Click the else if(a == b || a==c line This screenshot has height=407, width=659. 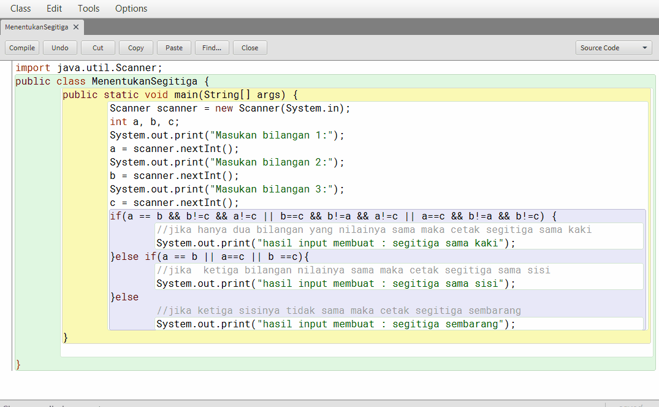[x=210, y=256]
